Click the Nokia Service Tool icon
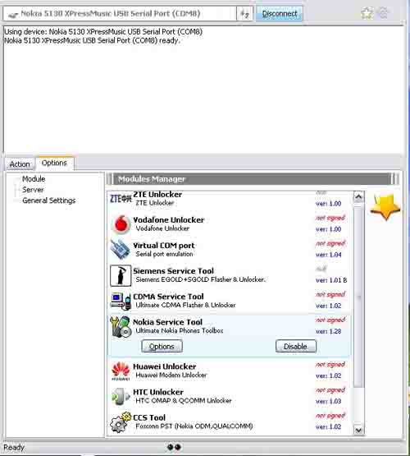This screenshot has width=410, height=456. [121, 327]
